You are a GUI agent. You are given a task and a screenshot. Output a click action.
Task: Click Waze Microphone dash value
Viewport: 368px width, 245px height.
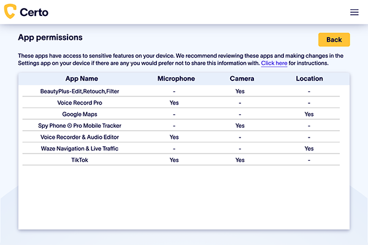pos(174,149)
